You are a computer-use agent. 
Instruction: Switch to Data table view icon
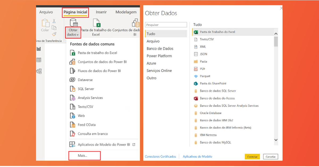click(x=39, y=60)
